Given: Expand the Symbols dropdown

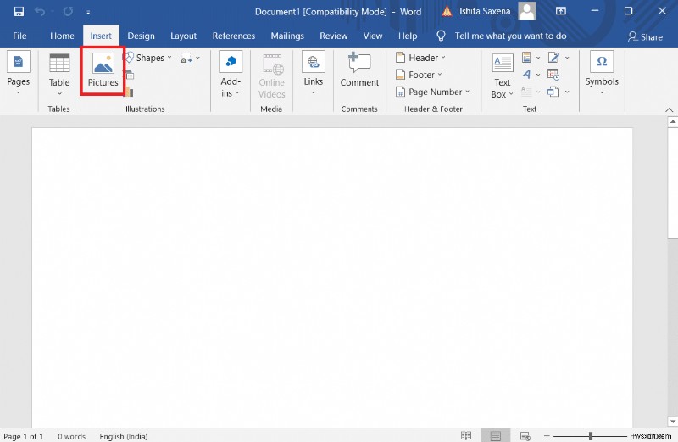Looking at the screenshot, I should (602, 74).
